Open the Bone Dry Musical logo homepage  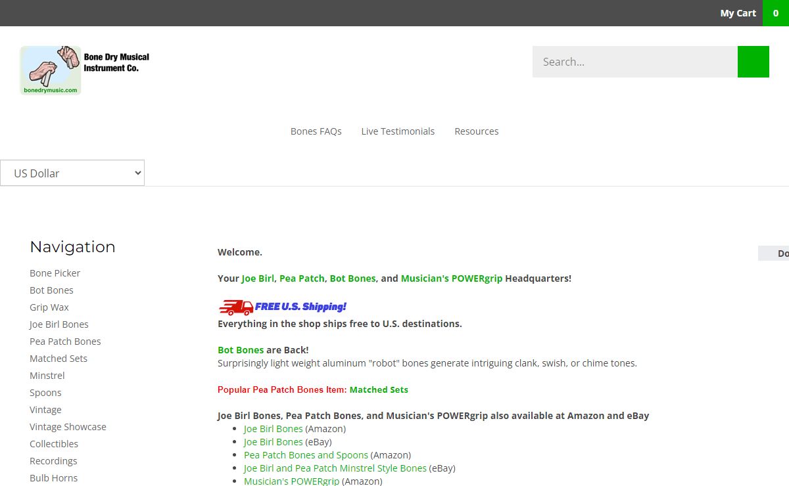pyautogui.click(x=85, y=70)
